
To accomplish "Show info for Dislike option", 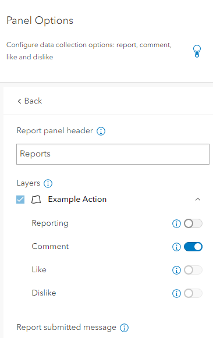I will pos(176,293).
